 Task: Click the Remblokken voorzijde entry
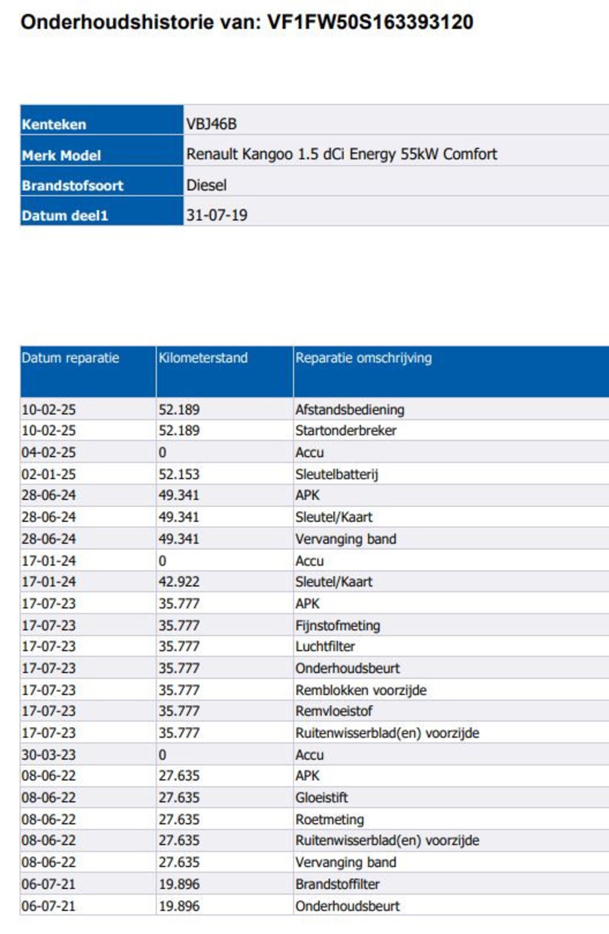(x=361, y=690)
